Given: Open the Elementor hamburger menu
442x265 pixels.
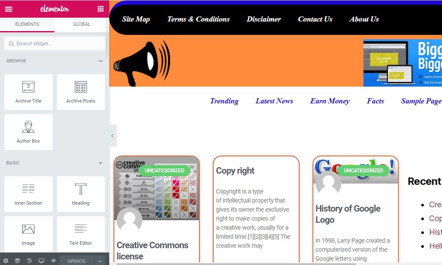Looking at the screenshot, I should coord(9,9).
